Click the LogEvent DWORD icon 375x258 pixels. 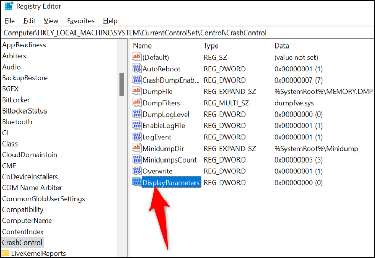pyautogui.click(x=137, y=137)
